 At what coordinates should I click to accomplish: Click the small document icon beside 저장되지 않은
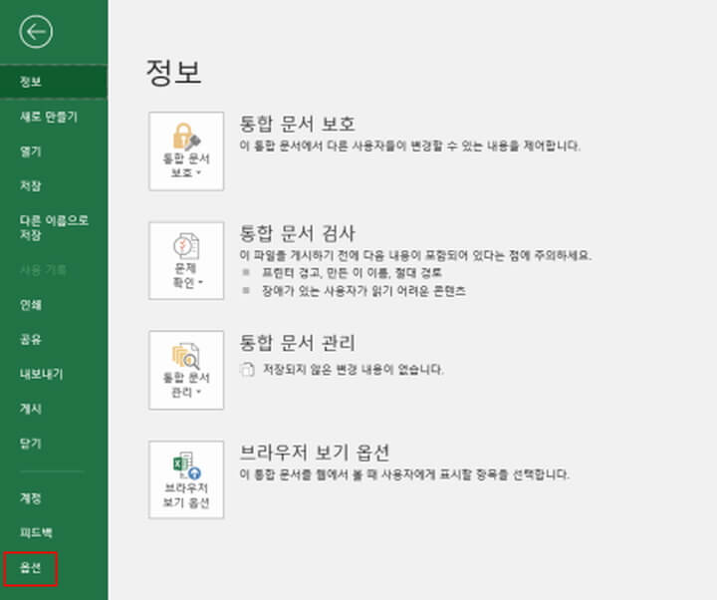pyautogui.click(x=247, y=370)
